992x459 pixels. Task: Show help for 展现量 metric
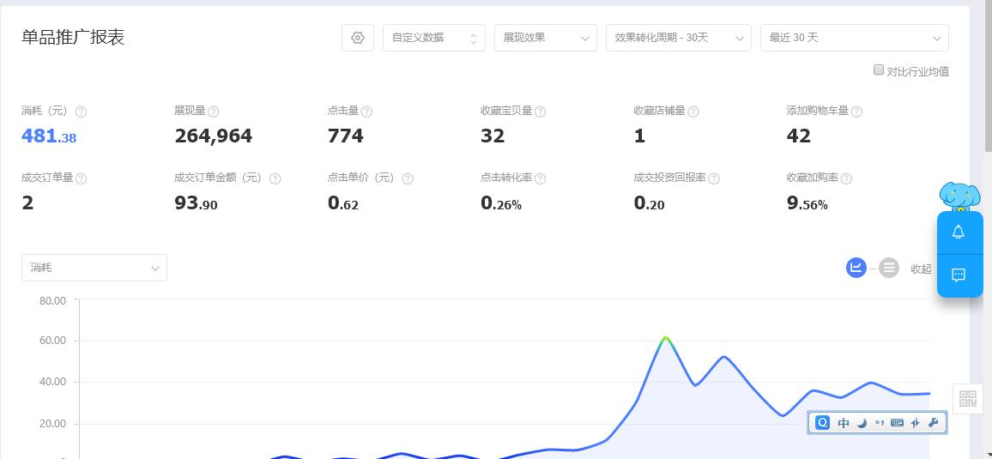click(x=213, y=112)
